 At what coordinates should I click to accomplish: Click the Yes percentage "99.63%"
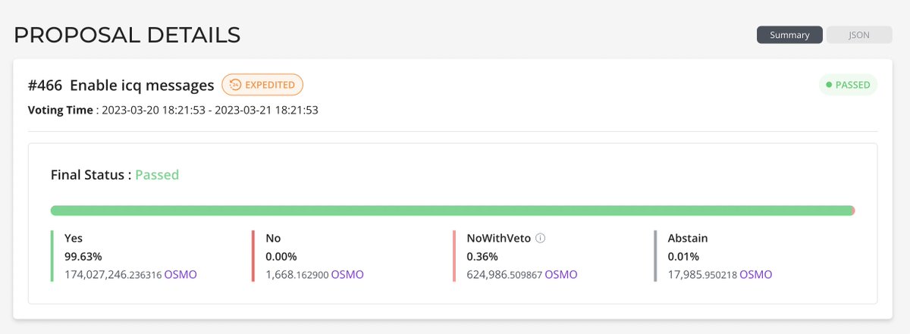(83, 256)
